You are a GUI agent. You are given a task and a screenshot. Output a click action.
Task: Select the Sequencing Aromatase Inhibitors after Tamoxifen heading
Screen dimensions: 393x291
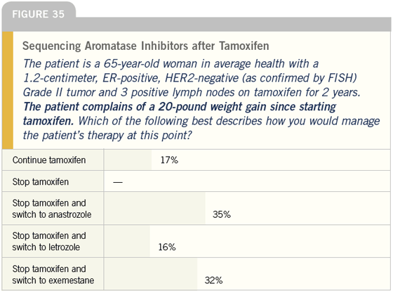tap(146, 46)
